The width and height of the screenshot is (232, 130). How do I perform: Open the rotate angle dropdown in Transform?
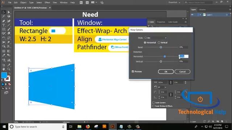[165, 87]
